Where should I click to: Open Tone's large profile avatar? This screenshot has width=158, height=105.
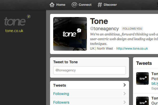[x=70, y=34]
